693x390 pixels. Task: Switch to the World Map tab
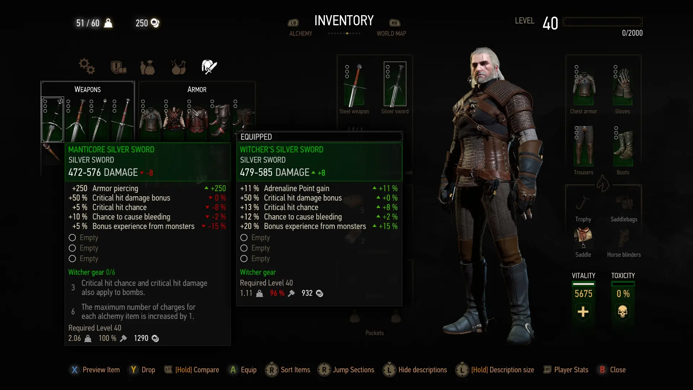click(391, 34)
